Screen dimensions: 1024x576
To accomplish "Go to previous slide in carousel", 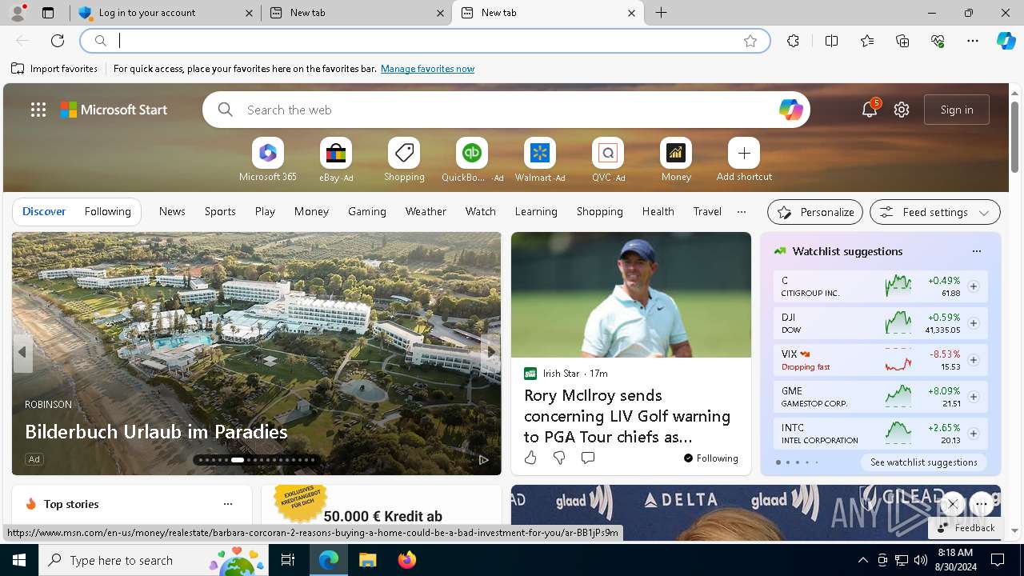I will [x=22, y=352].
